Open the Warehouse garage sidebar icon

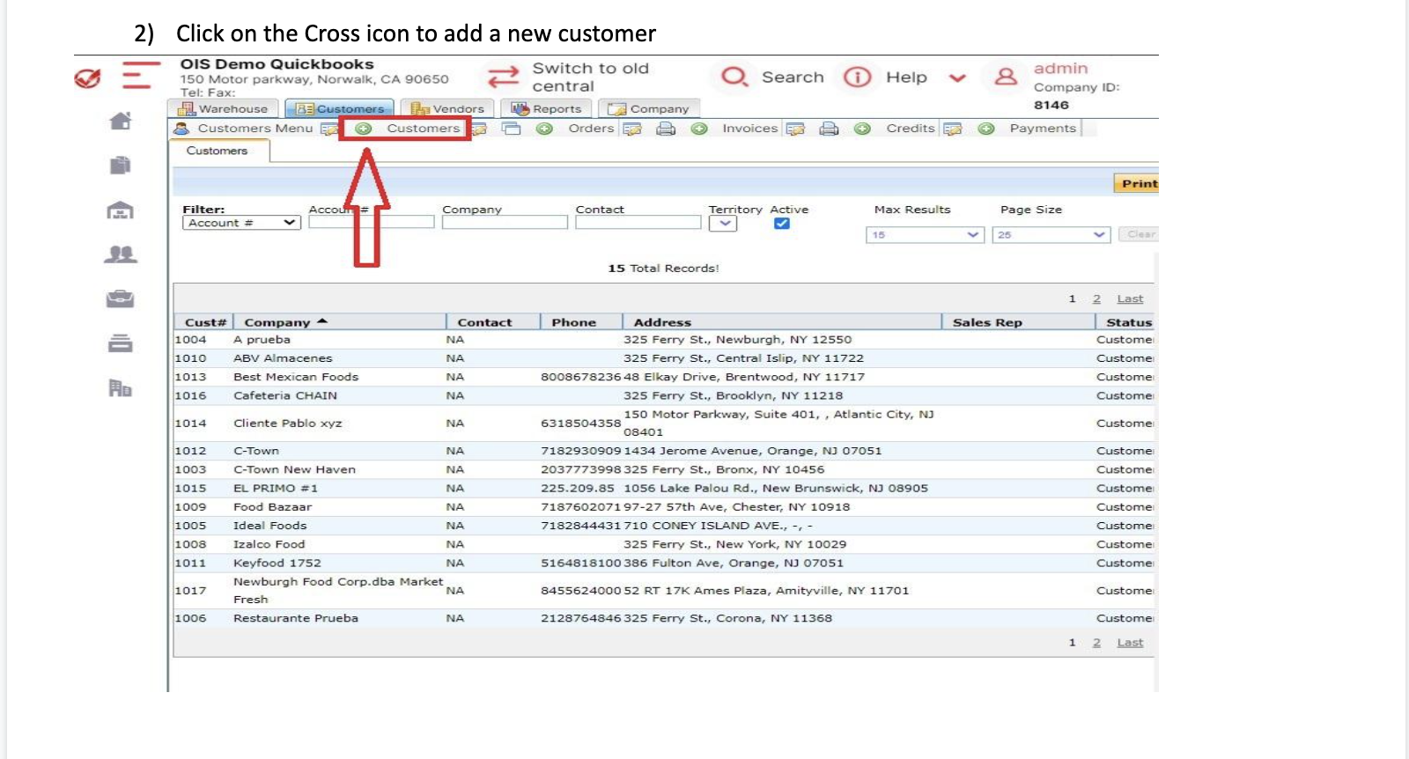point(120,210)
